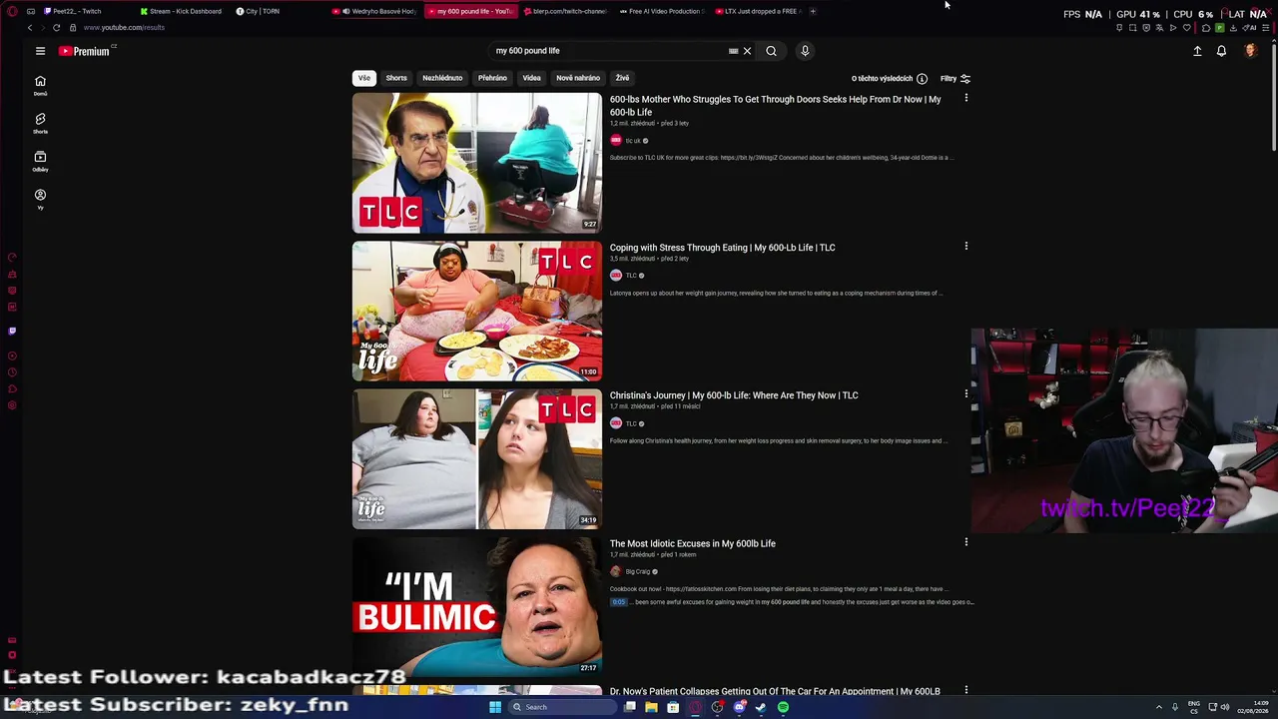Open the YouTube notifications bell
Viewport: 1278px width, 719px height.
coord(1221,51)
